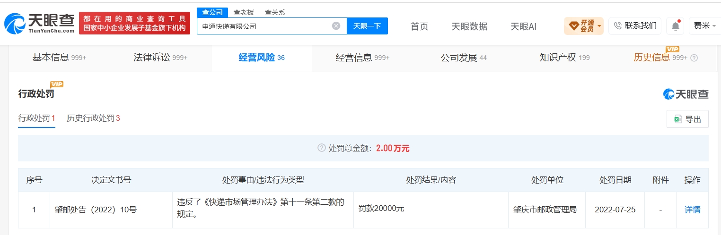Open notifications via the bell icon
The height and width of the screenshot is (235, 721).
click(x=675, y=26)
